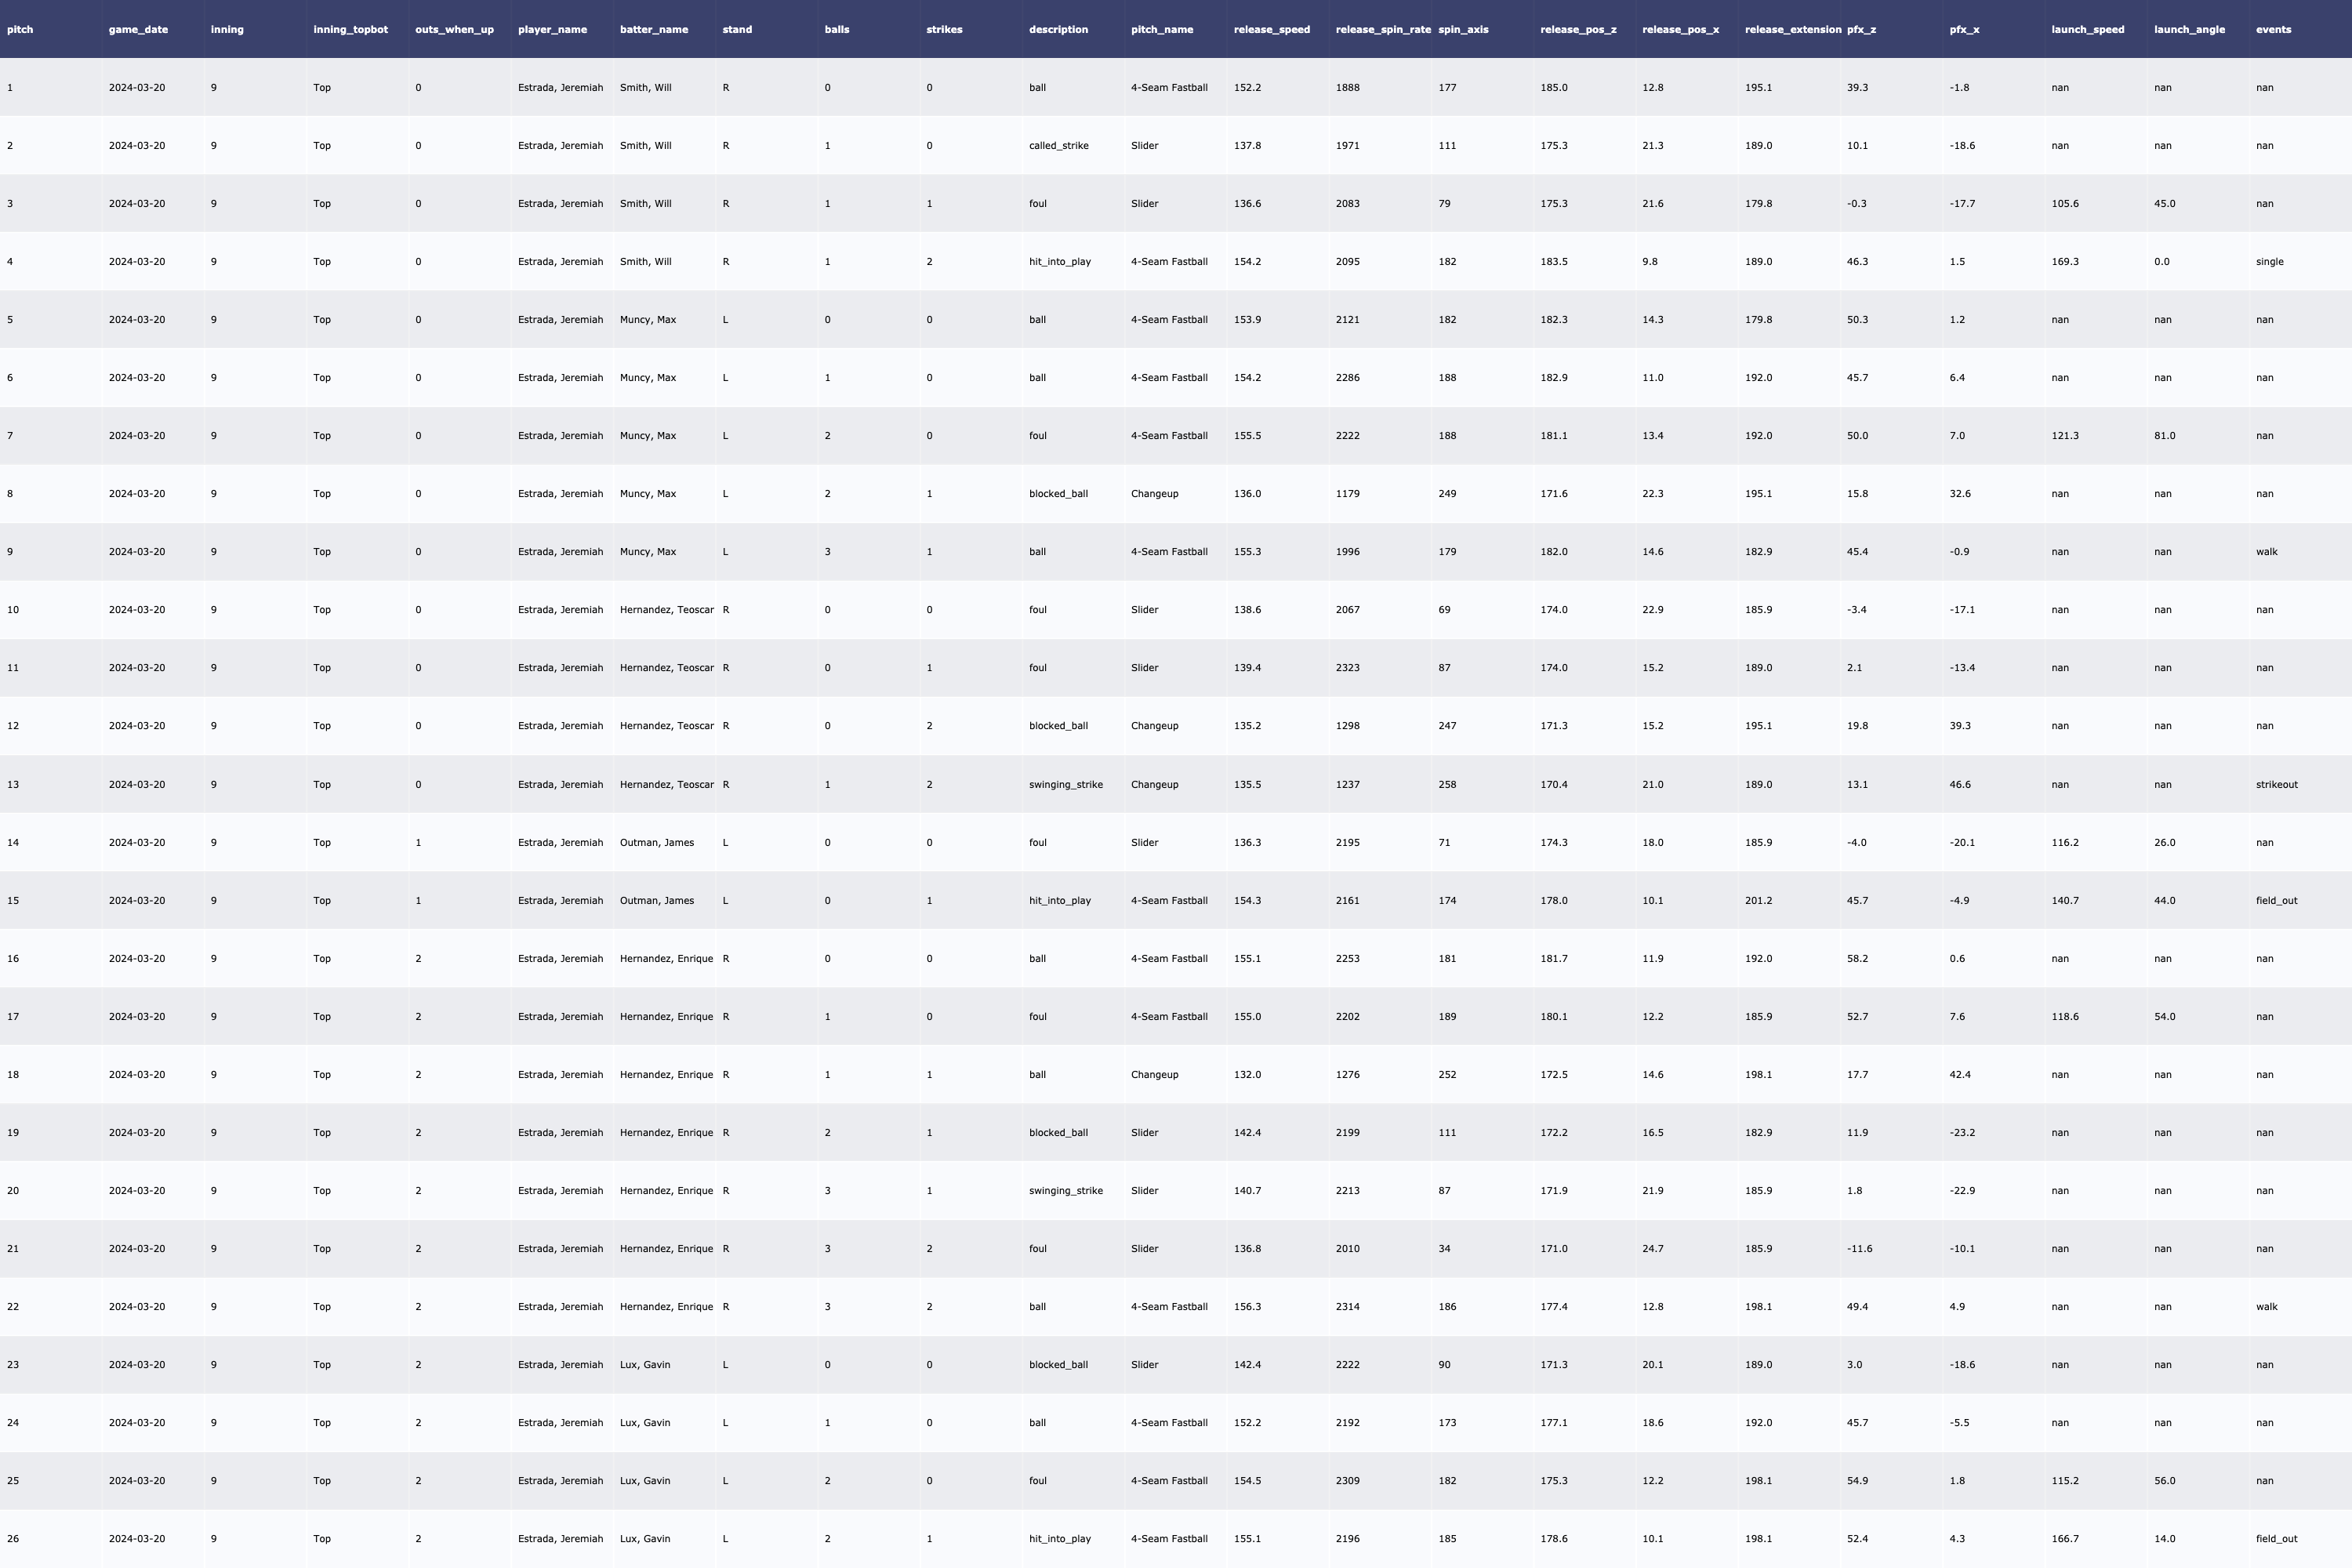Click the events column header

(x=2273, y=29)
